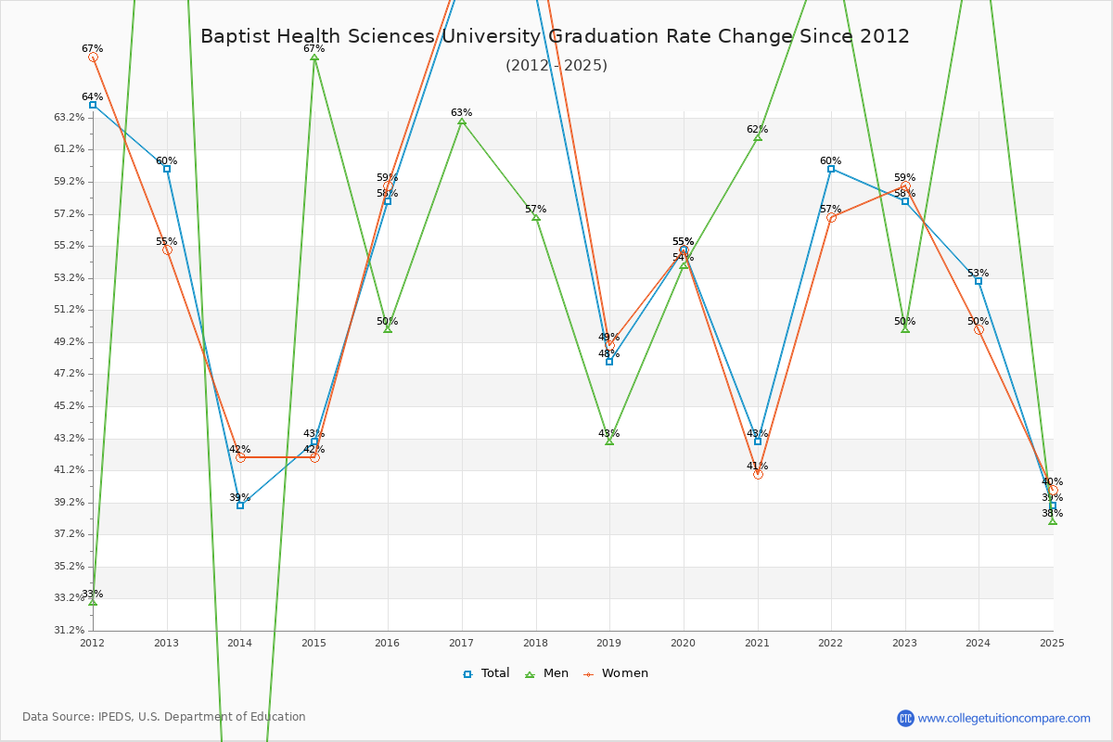
Task: Click the 35.2% y-axis label
Action: point(70,567)
